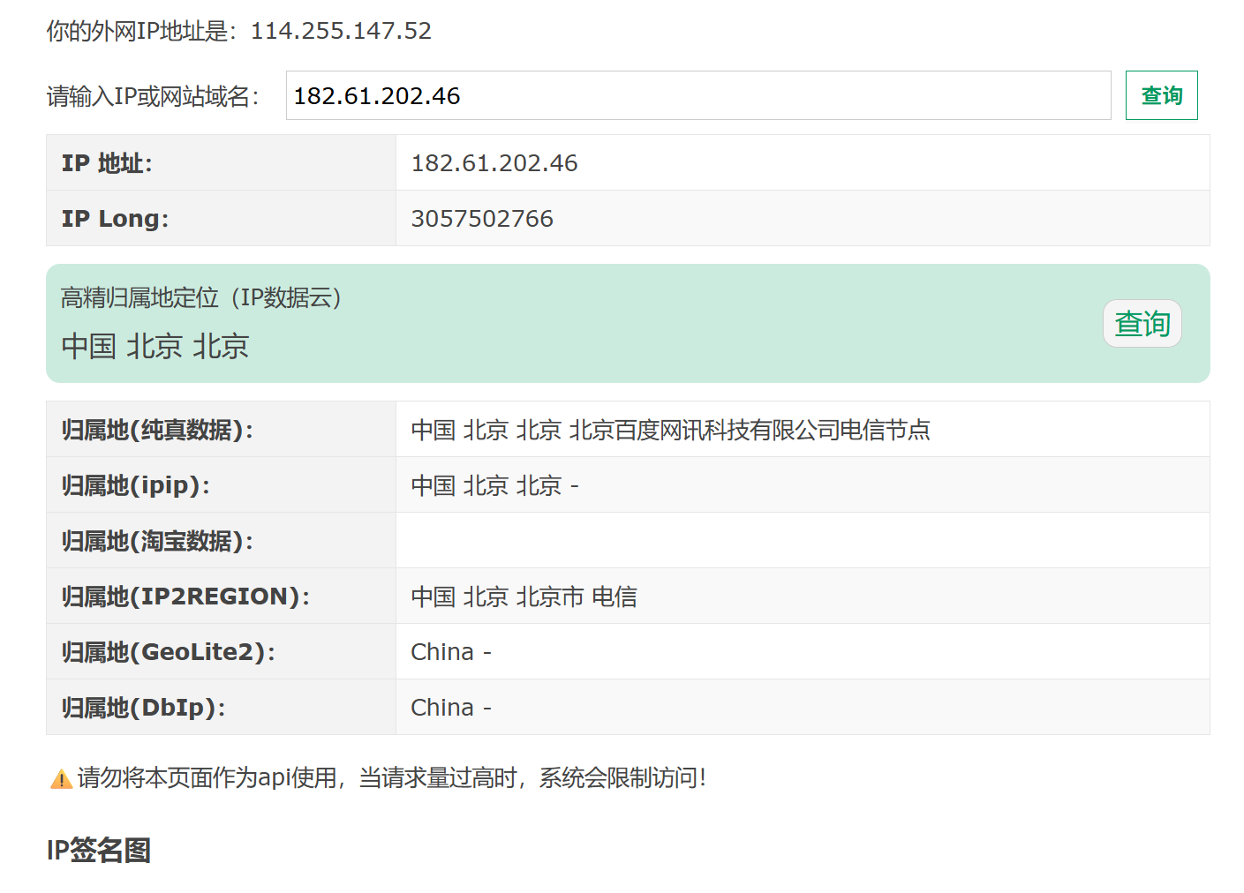Select the external IP text 114.255.147.52

tap(341, 31)
